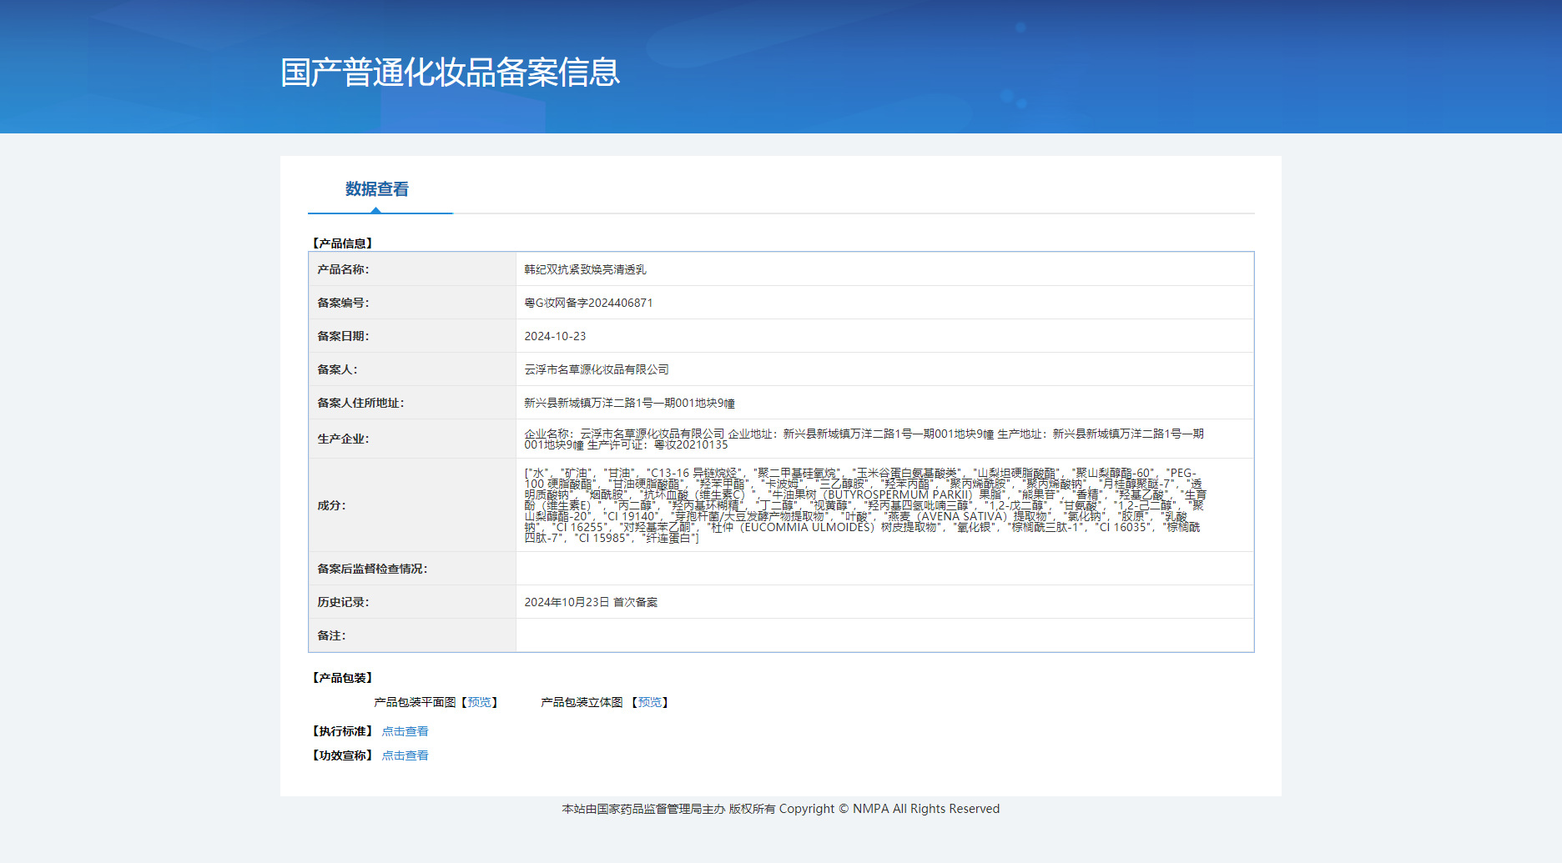Image resolution: width=1562 pixels, height=863 pixels.
Task: Open the 功效宣称 点击查看 link
Action: (405, 755)
